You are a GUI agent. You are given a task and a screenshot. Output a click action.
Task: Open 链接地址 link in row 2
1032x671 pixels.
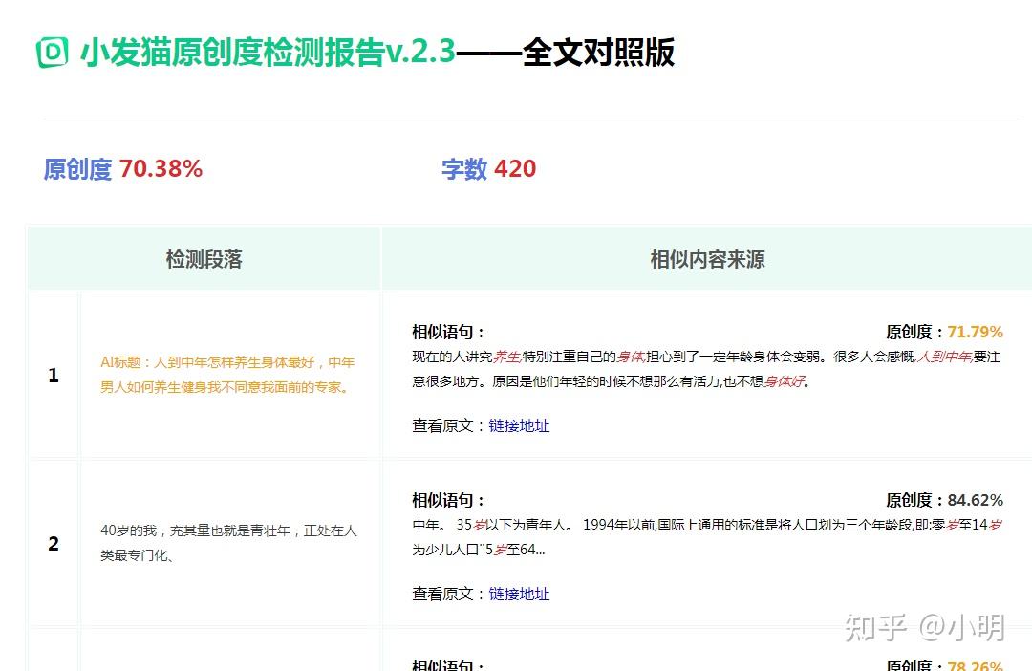[519, 594]
